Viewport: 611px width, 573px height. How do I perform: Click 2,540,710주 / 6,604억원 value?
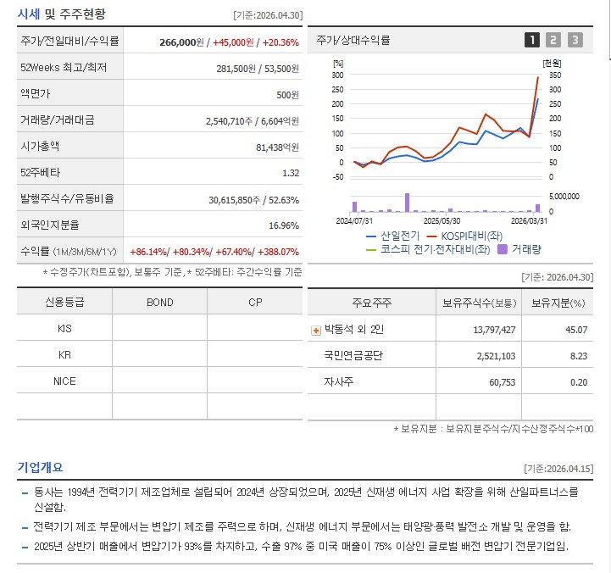[x=253, y=121]
